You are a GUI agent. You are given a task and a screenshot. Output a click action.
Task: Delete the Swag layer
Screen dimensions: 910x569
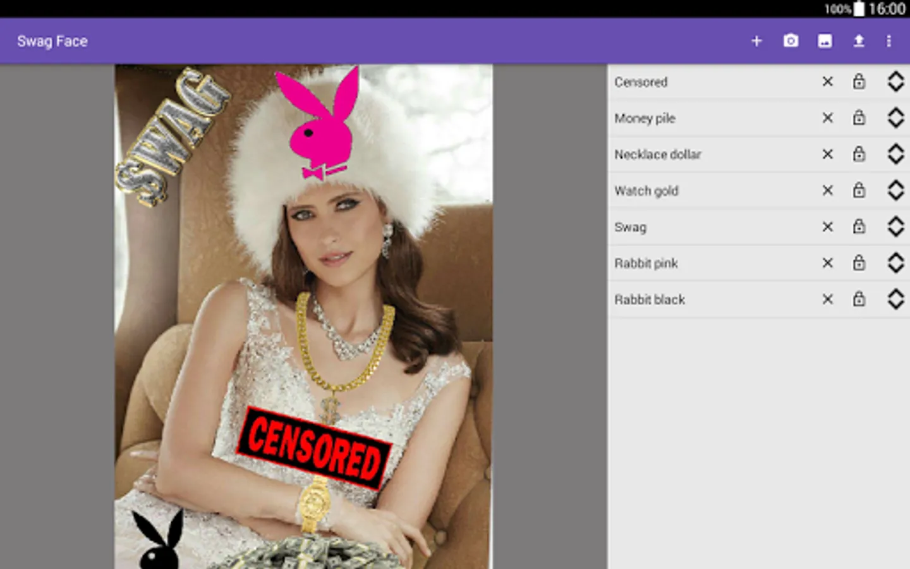pos(827,227)
